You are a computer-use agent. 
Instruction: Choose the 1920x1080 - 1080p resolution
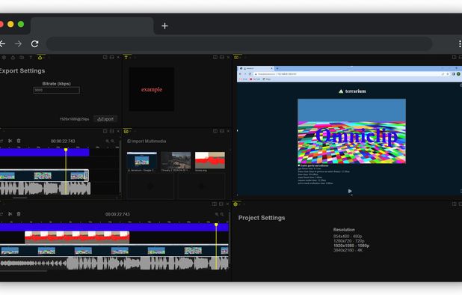[351, 246]
